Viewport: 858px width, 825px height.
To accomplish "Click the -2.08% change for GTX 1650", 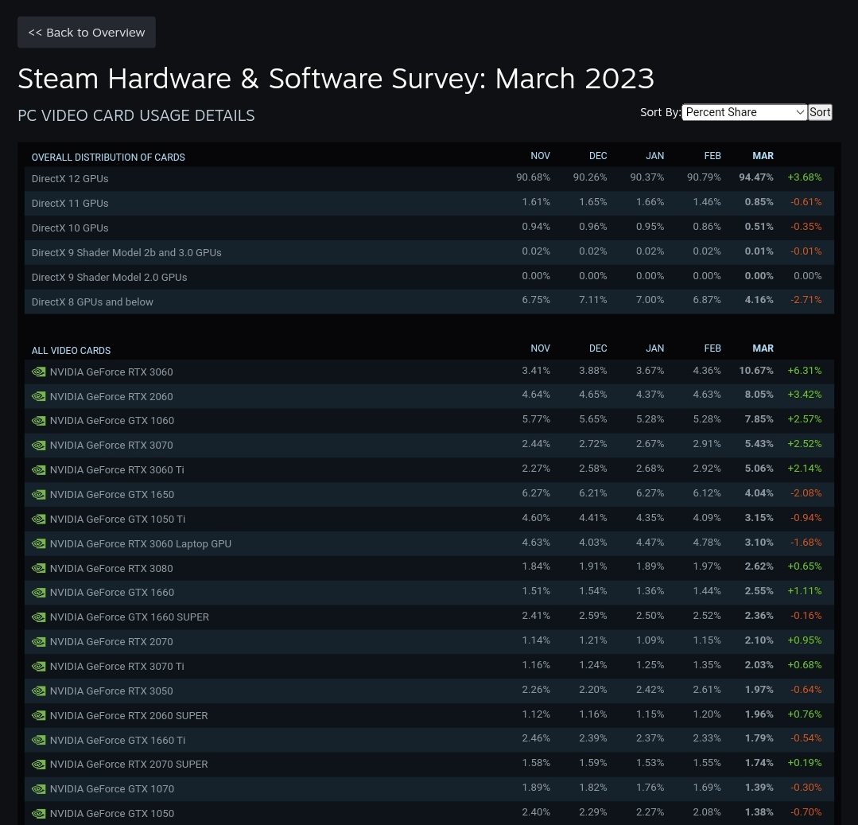I will 806,493.
